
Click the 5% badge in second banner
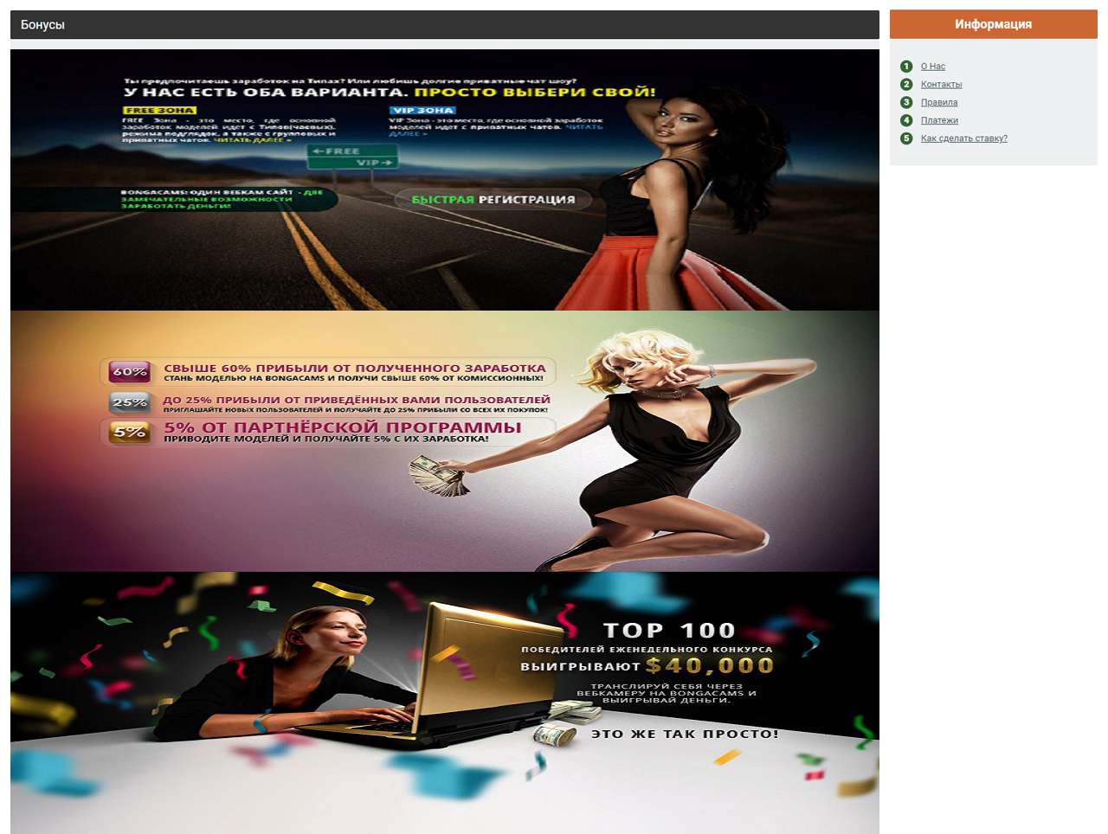[x=130, y=432]
